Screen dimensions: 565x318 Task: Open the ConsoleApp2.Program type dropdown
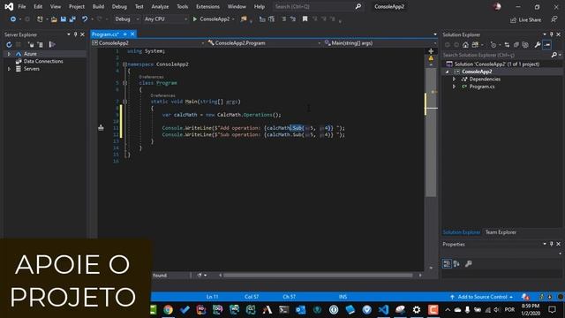click(264, 43)
